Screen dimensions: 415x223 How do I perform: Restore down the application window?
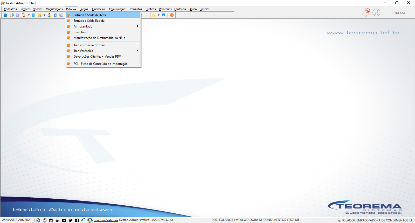[x=397, y=3]
